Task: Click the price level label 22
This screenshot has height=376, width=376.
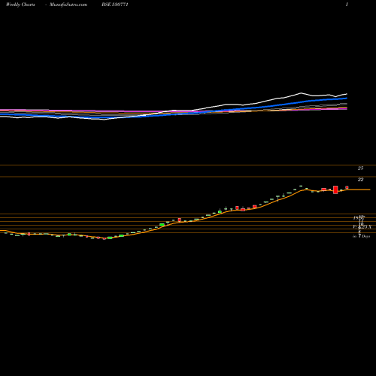Action: (x=360, y=180)
